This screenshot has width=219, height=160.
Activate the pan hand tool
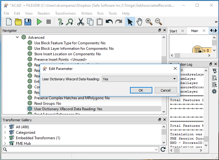pyautogui.click(x=139, y=22)
